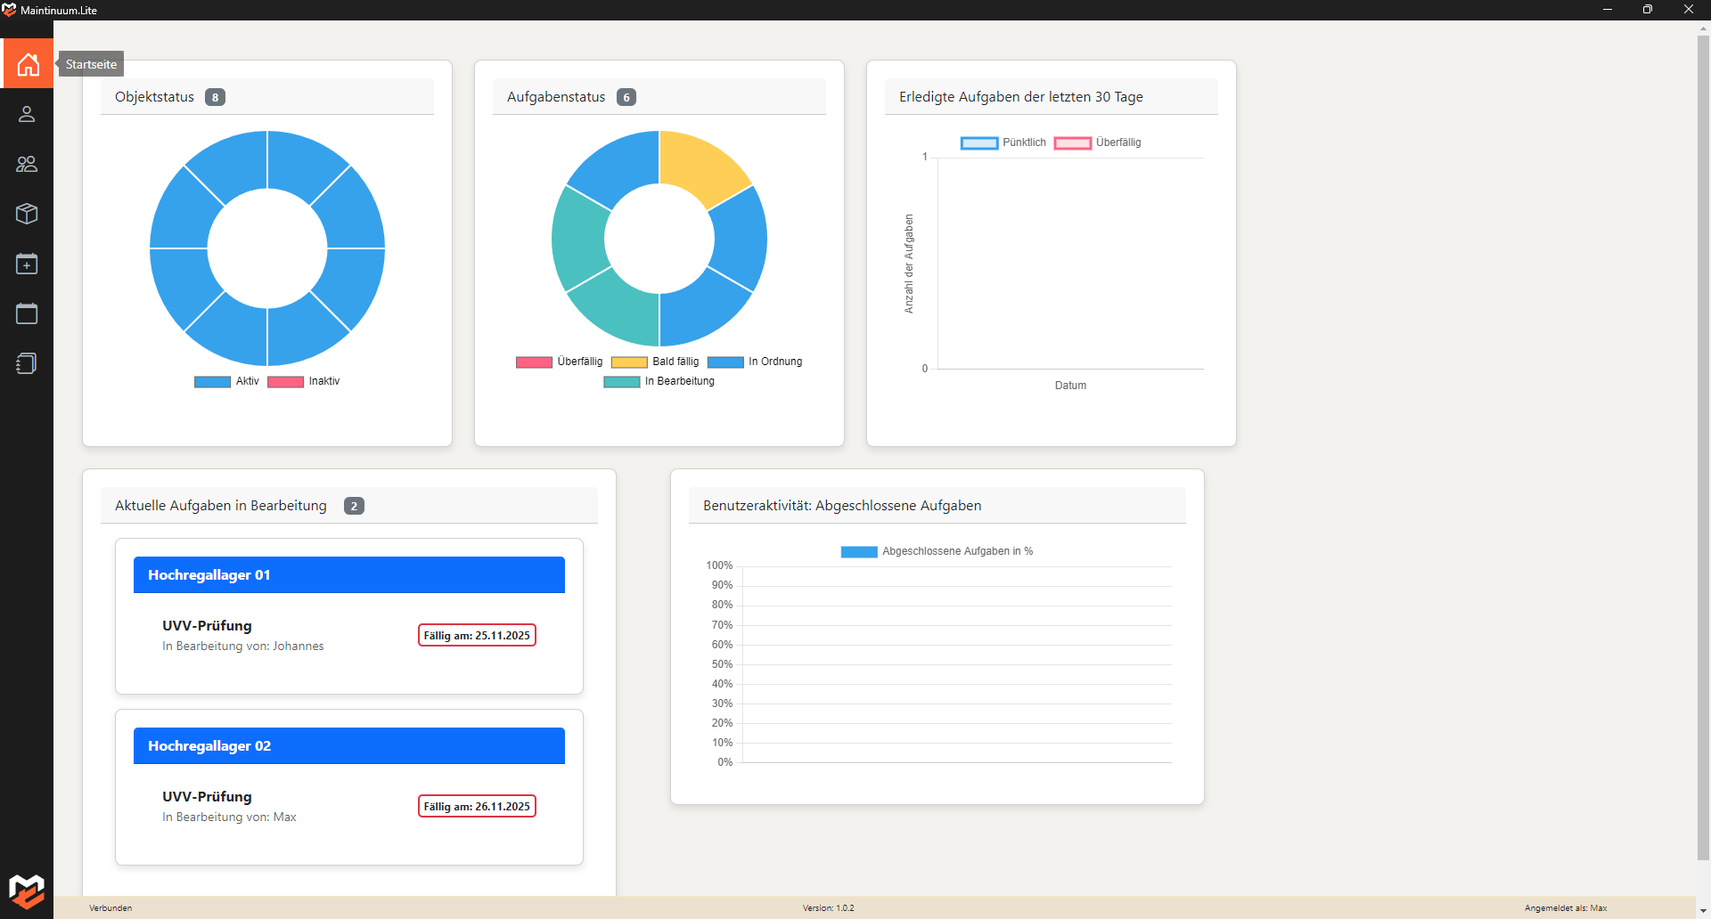1711x919 pixels.
Task: Open the single user profile icon
Action: (x=27, y=114)
